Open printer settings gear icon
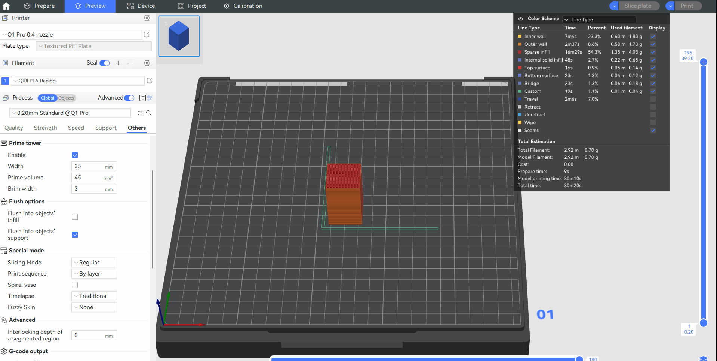 147,18
